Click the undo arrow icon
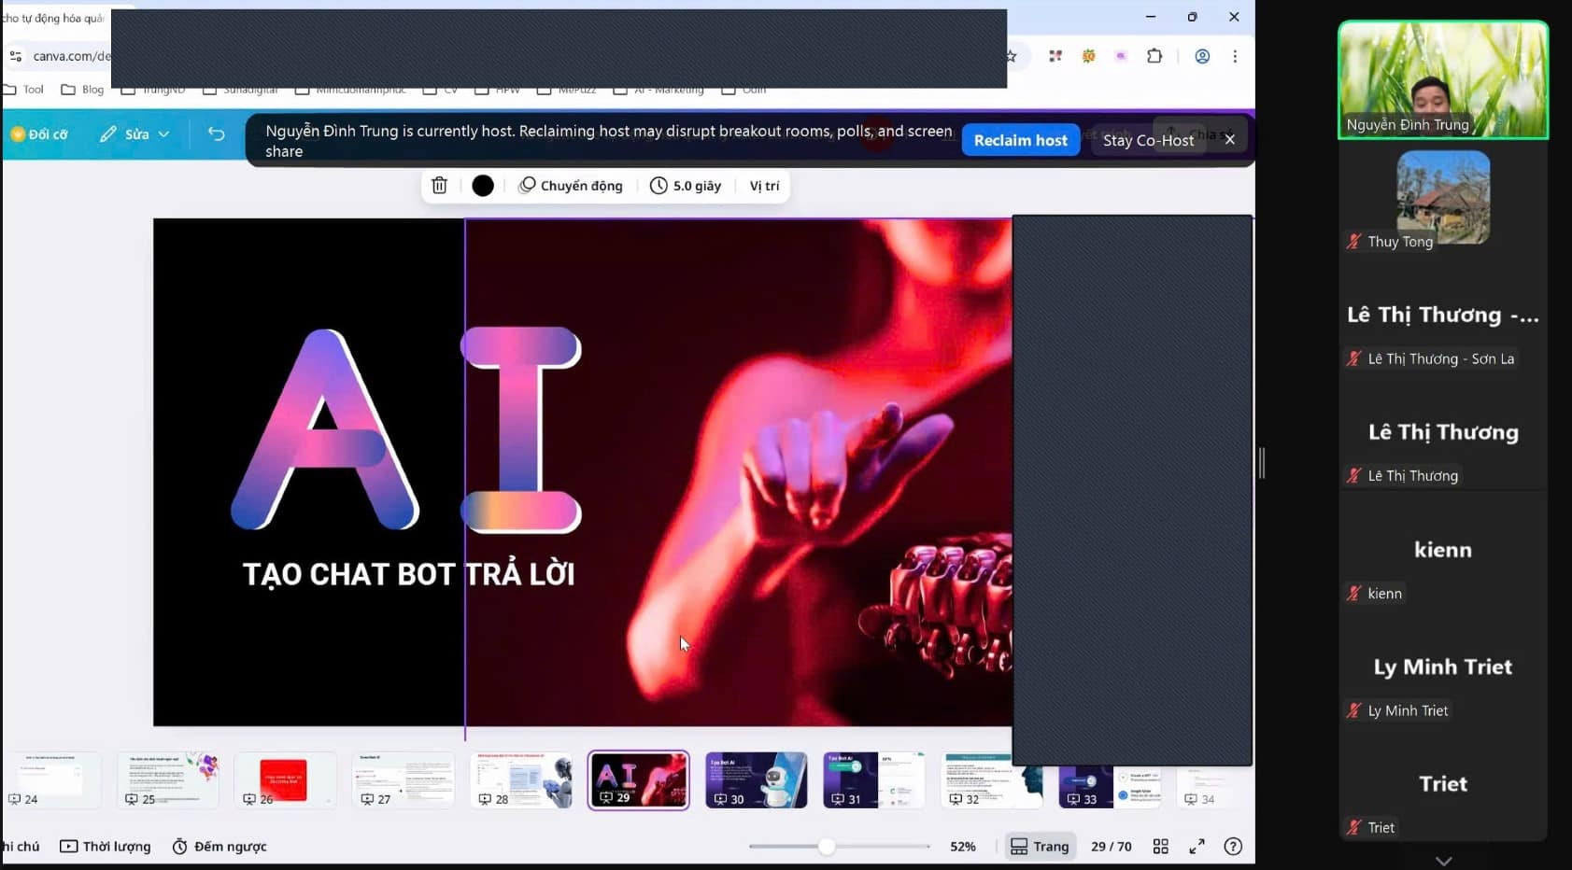Screen dimensions: 1572x870 click(217, 134)
